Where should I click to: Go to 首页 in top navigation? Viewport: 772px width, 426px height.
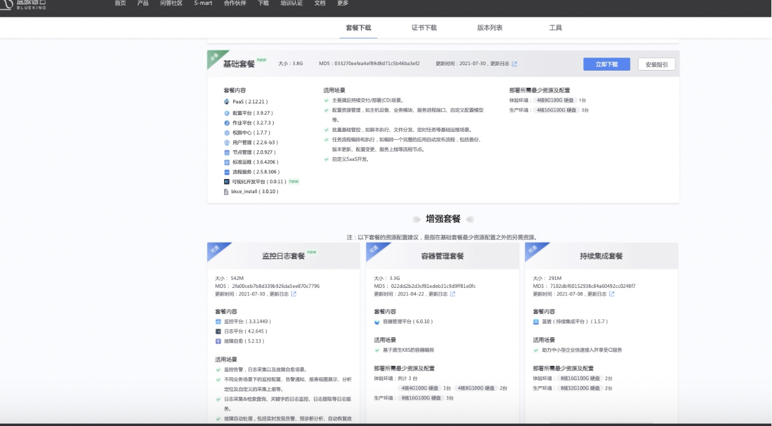tap(120, 3)
